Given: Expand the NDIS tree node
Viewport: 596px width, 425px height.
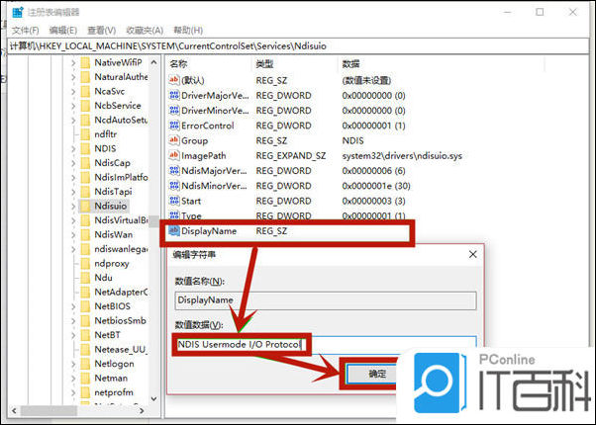Looking at the screenshot, I should click(73, 148).
